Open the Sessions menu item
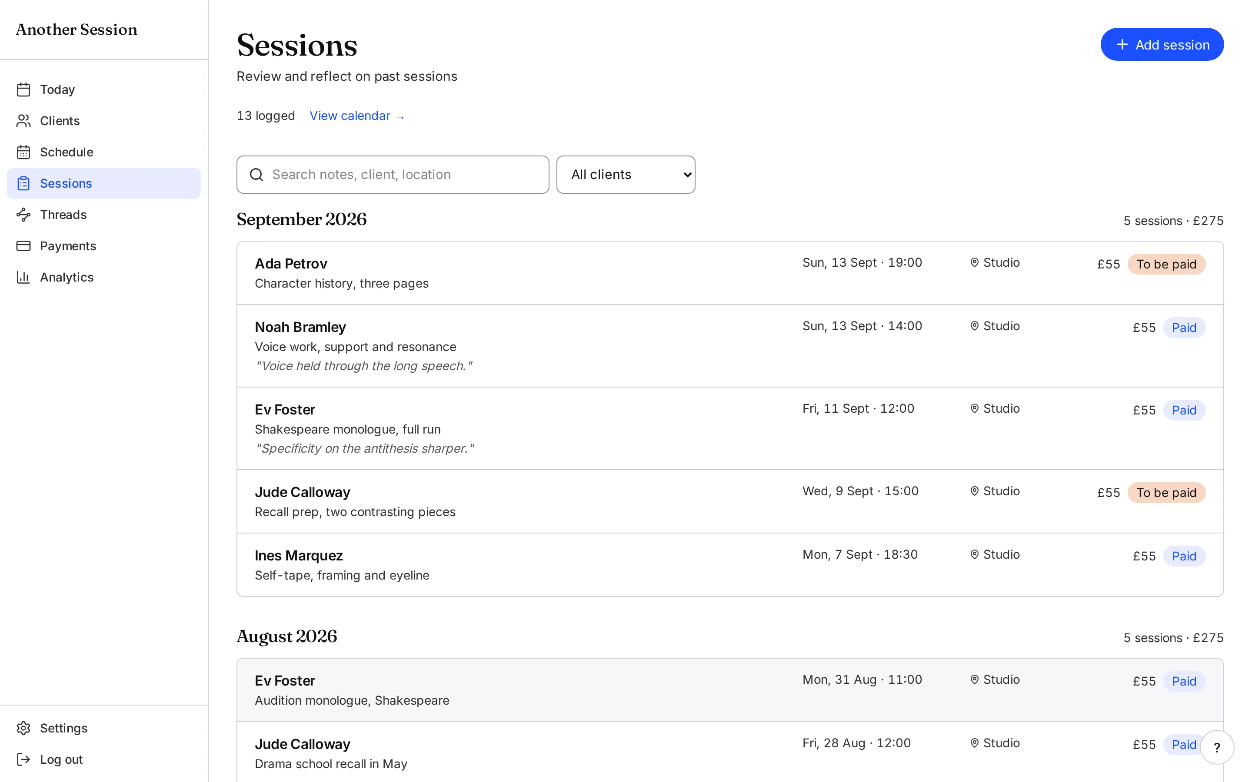This screenshot has height=782, width=1252. (x=103, y=183)
